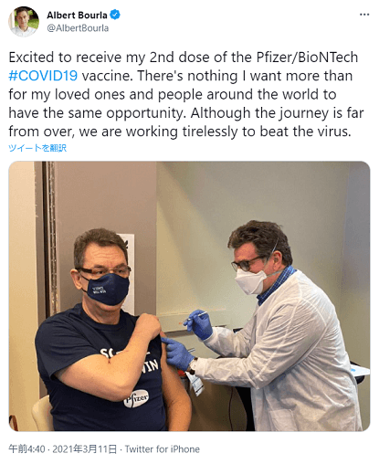The width and height of the screenshot is (379, 464).
Task: Click the ツイートを翻訳 translate link
Action: (x=37, y=148)
